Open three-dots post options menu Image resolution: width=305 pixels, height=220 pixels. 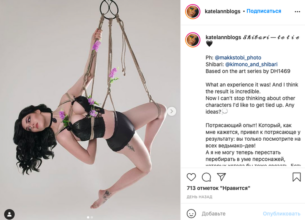[x=297, y=12]
